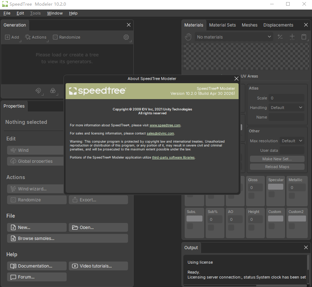Switch to the Meshes tab

click(250, 25)
